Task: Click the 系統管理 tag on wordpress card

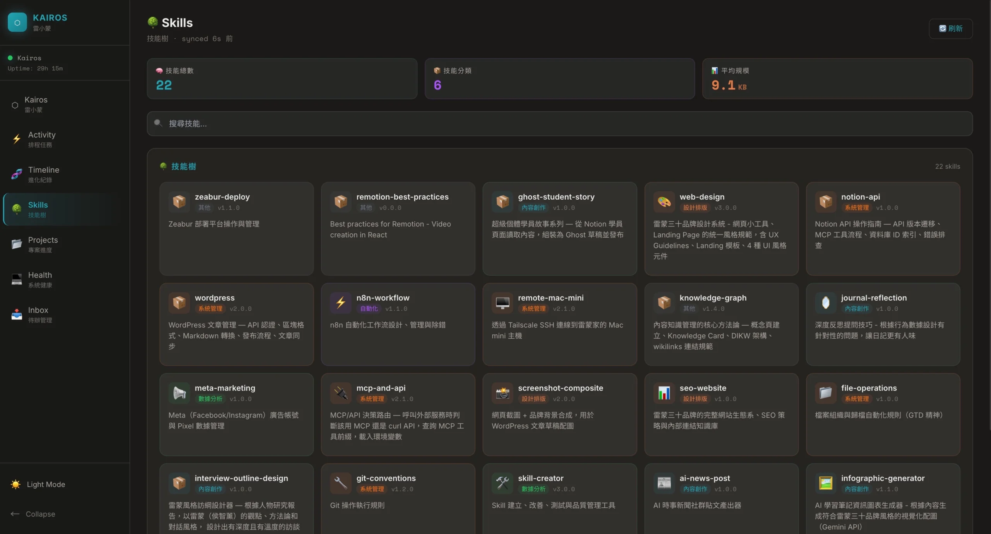Action: (210, 309)
